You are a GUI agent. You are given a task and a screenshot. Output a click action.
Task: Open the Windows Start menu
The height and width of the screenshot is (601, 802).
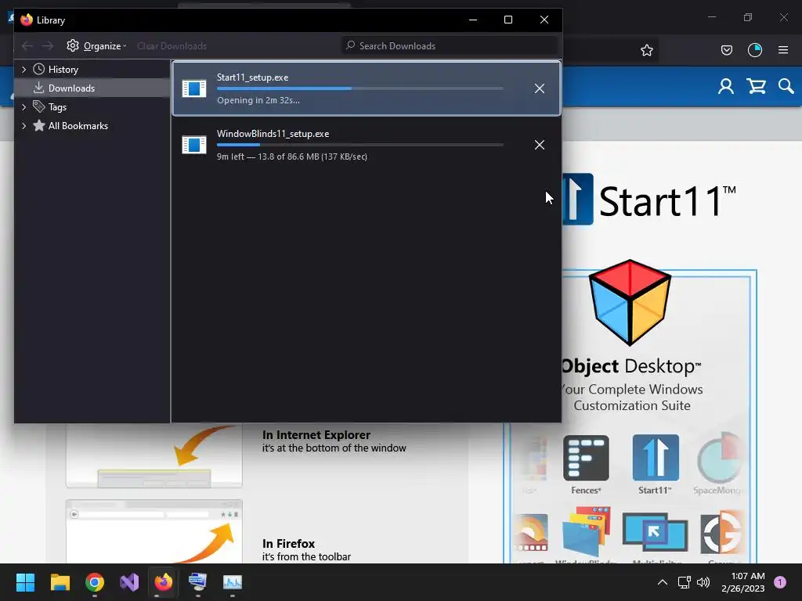[x=25, y=582]
